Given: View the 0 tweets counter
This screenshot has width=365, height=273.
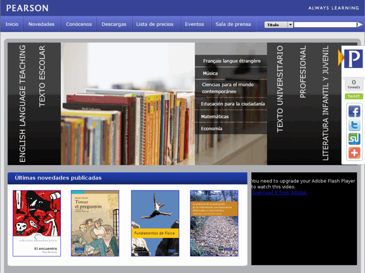Looking at the screenshot, I should [354, 84].
